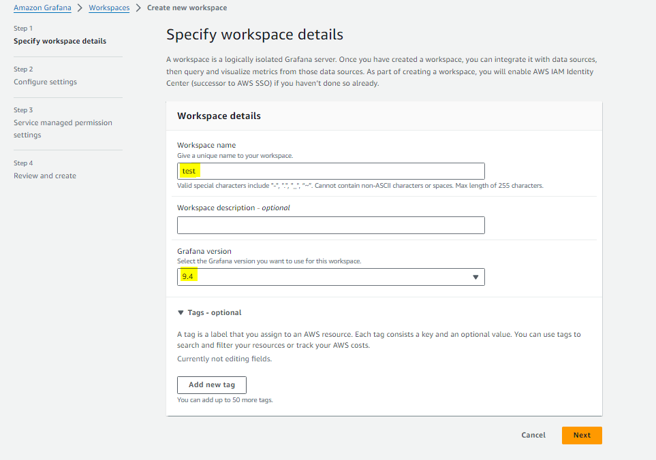Click the Workspace details panel header

click(219, 116)
